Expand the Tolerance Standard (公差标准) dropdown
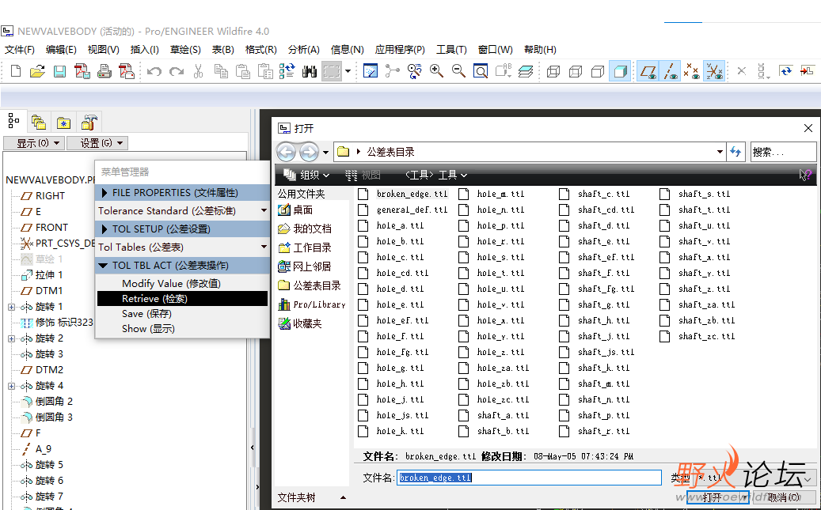This screenshot has height=510, width=821. tap(264, 211)
